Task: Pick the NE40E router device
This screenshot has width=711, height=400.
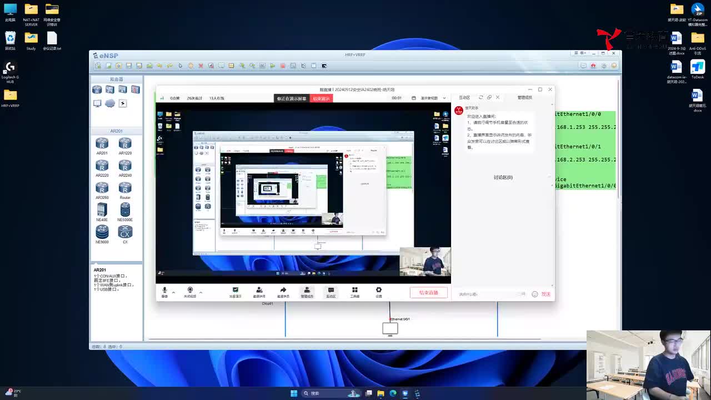Action: pos(102,212)
